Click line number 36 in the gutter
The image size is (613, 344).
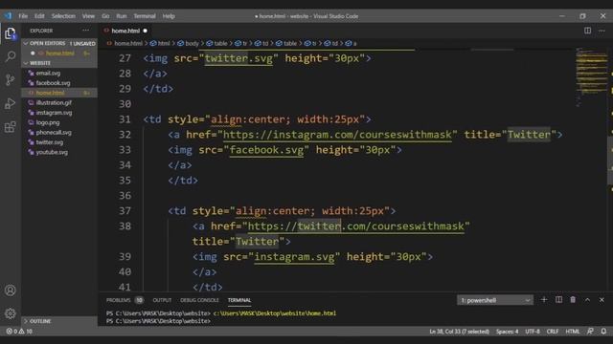coord(125,195)
